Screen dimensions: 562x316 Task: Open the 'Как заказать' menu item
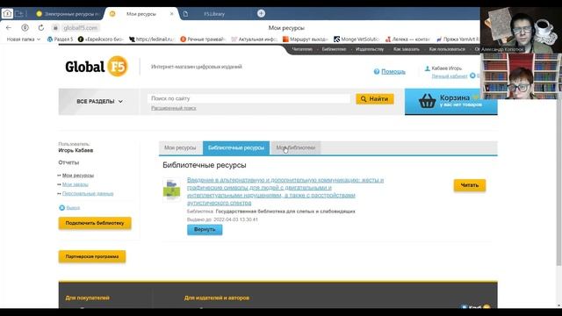(x=407, y=49)
